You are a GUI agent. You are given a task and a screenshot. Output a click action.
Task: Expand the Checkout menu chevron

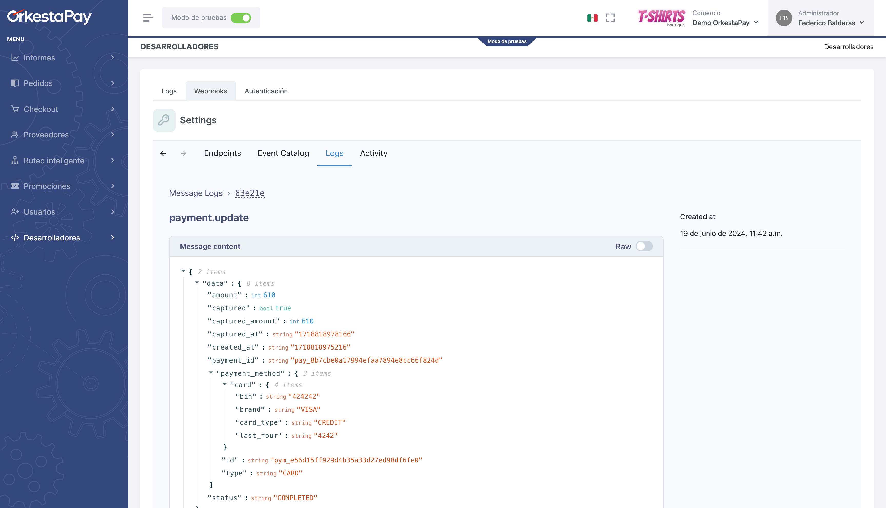[x=113, y=109]
